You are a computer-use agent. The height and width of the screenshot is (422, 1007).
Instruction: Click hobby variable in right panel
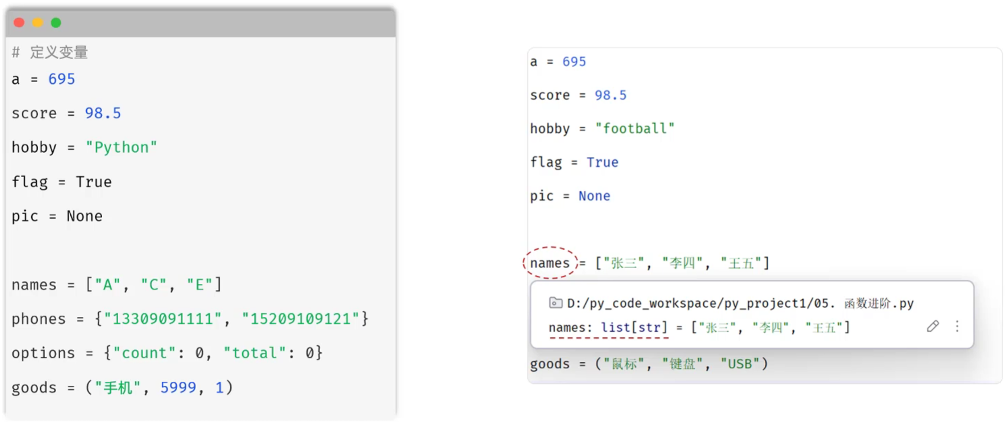pos(550,129)
